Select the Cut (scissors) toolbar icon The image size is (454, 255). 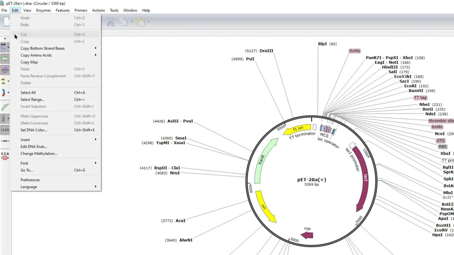click(x=110, y=22)
